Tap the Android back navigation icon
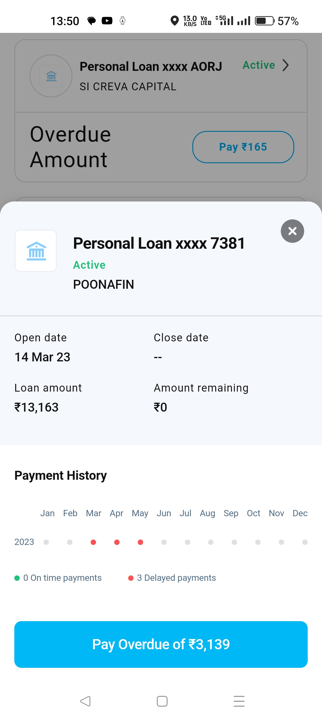 [x=85, y=701]
